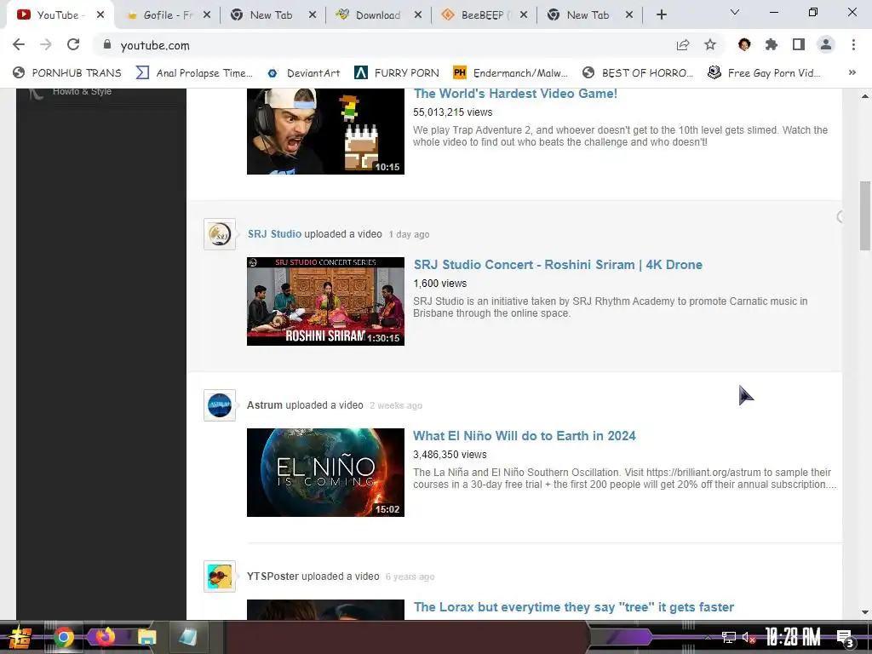Open the YTSPoster channel name link
The width and height of the screenshot is (872, 654).
click(272, 577)
